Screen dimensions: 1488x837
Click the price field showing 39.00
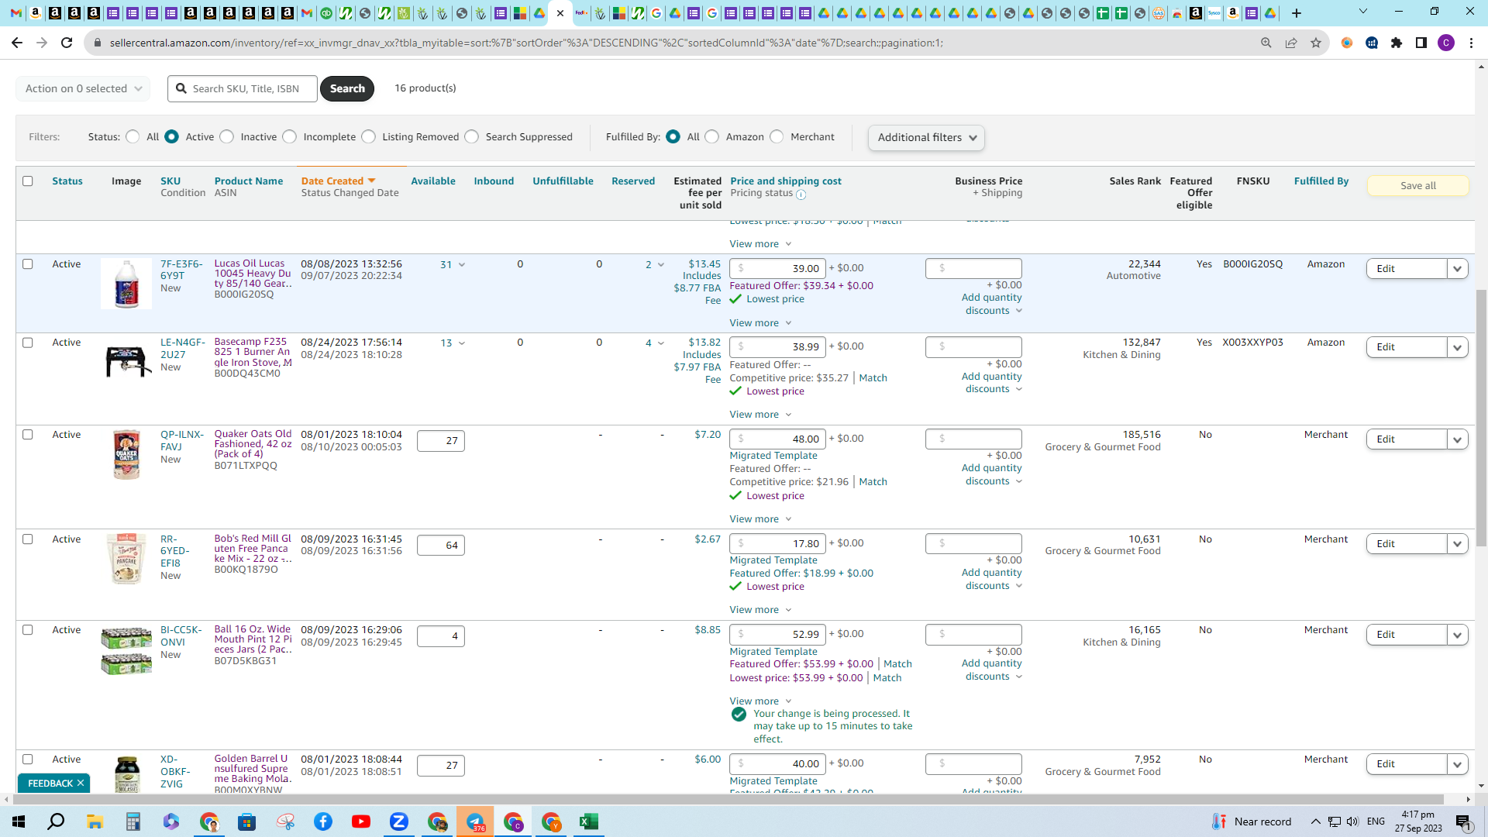click(777, 269)
